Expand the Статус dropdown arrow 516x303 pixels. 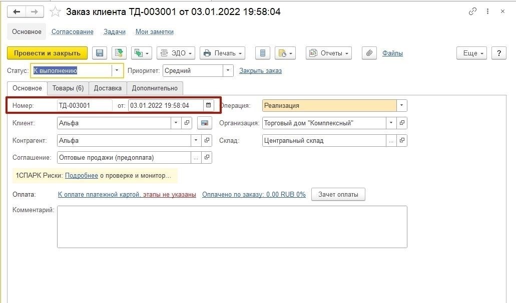click(x=117, y=70)
